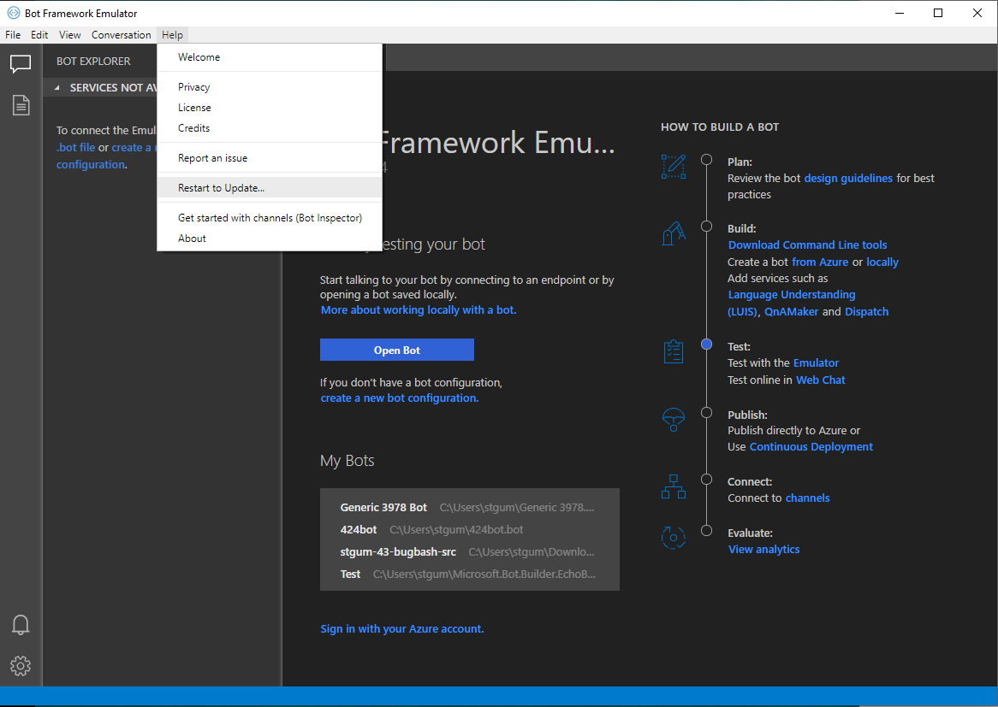Click the Build step icon
Image resolution: width=998 pixels, height=707 pixels.
674,233
